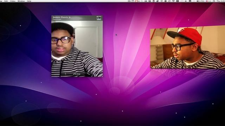This screenshot has width=225, height=126.
Task: Open the battery status menu
Action: click(x=200, y=1)
